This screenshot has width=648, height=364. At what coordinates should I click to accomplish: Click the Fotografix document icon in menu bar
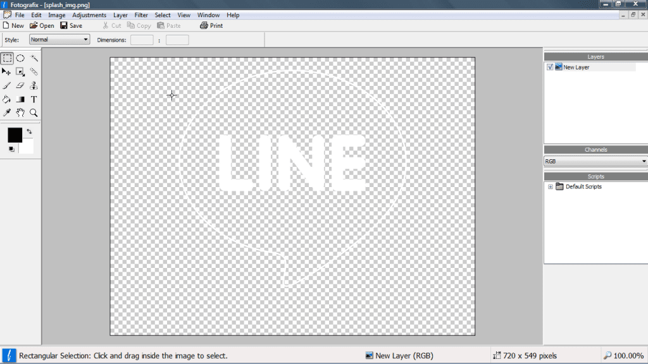point(7,15)
